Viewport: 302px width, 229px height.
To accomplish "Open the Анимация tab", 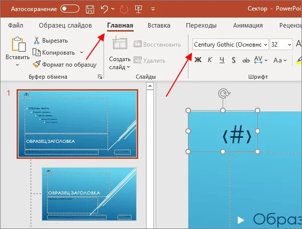I will click(248, 26).
